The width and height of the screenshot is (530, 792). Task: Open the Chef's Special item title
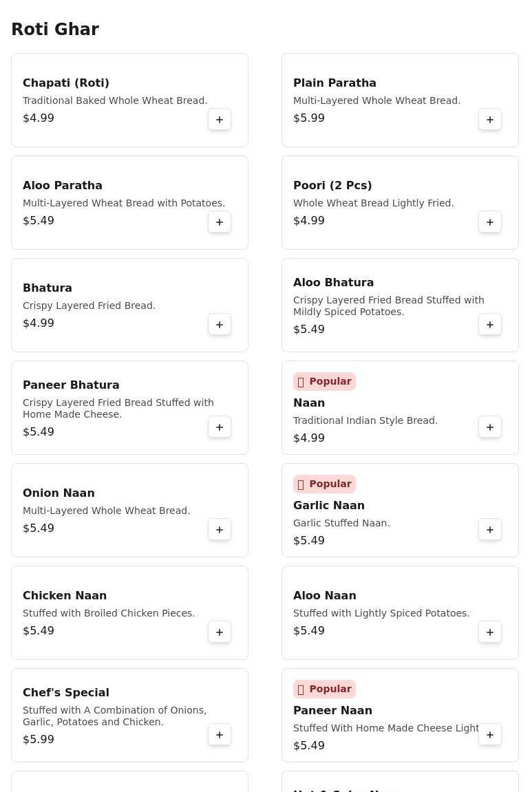point(66,692)
